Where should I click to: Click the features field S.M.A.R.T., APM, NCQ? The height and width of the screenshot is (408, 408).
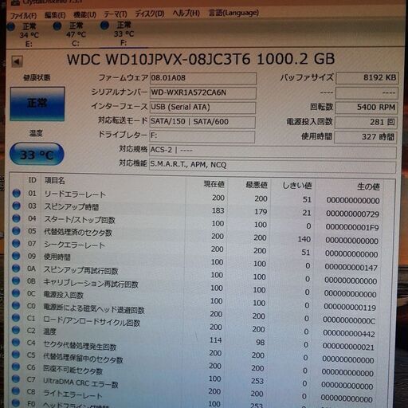[x=273, y=165]
